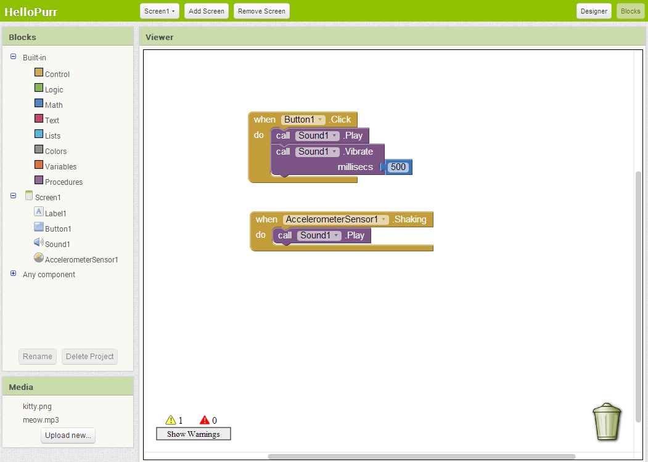
Task: Click the Add Screen button
Action: (207, 11)
